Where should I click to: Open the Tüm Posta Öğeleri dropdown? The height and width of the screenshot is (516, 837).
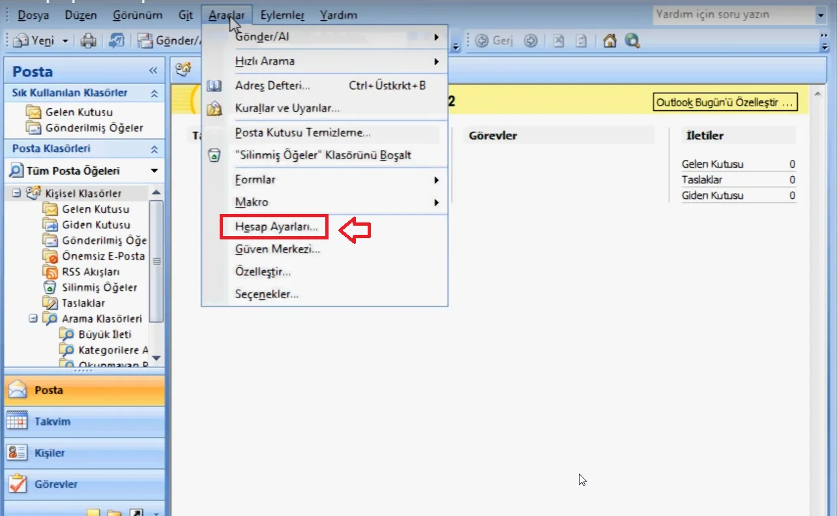(x=154, y=171)
